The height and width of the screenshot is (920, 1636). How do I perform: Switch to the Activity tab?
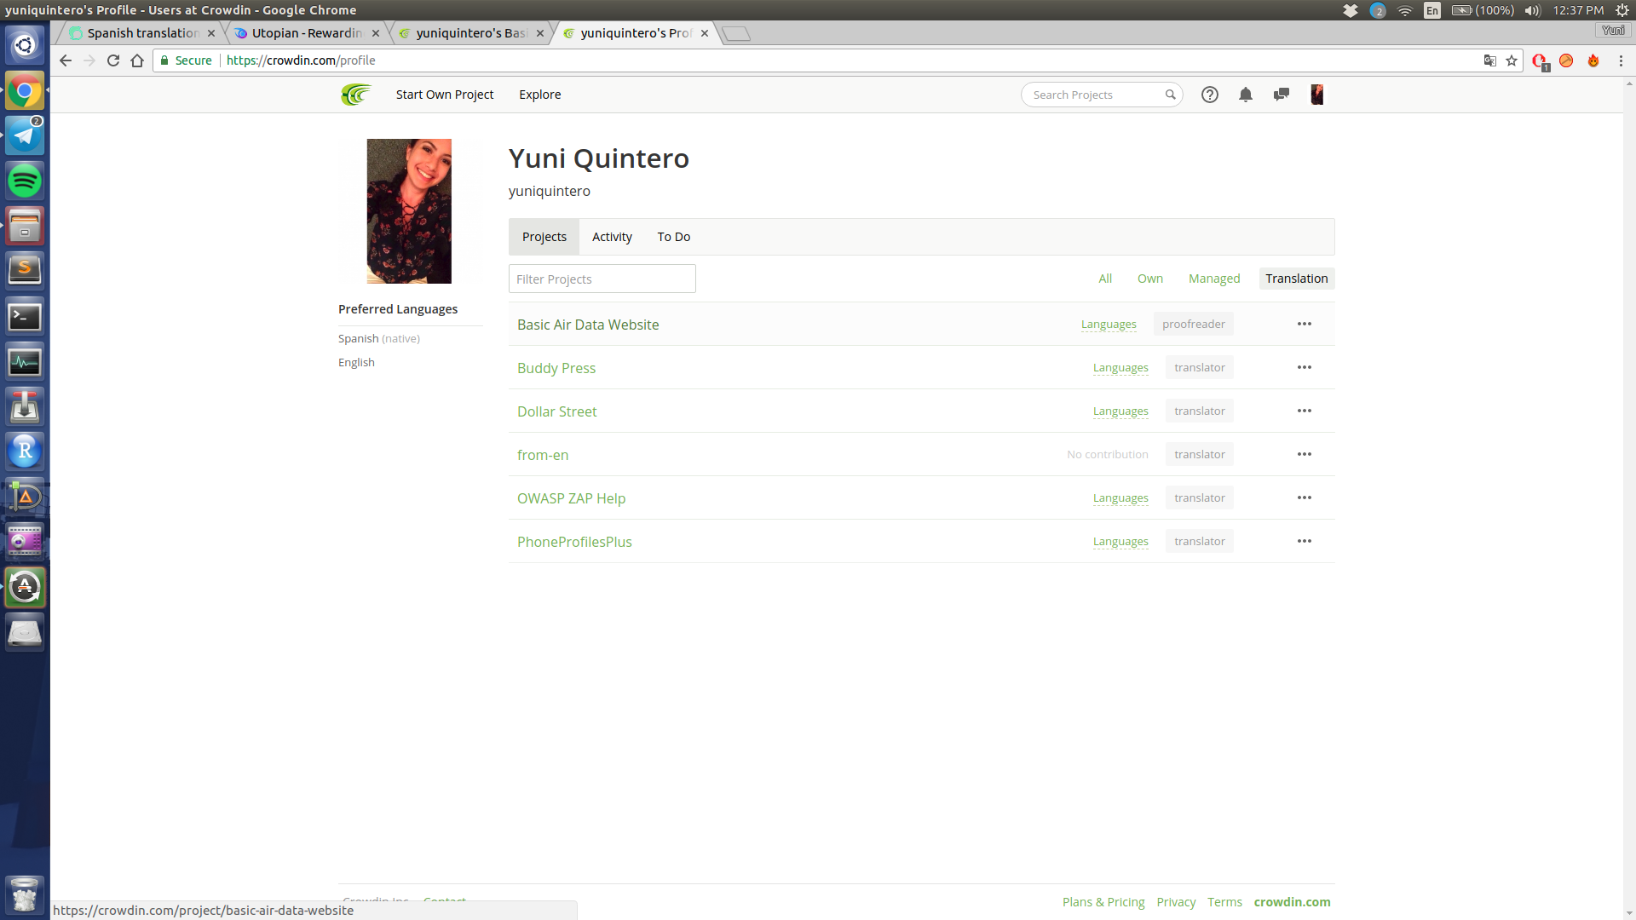(x=612, y=237)
